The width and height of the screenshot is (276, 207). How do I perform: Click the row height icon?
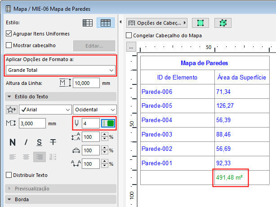coord(65,83)
